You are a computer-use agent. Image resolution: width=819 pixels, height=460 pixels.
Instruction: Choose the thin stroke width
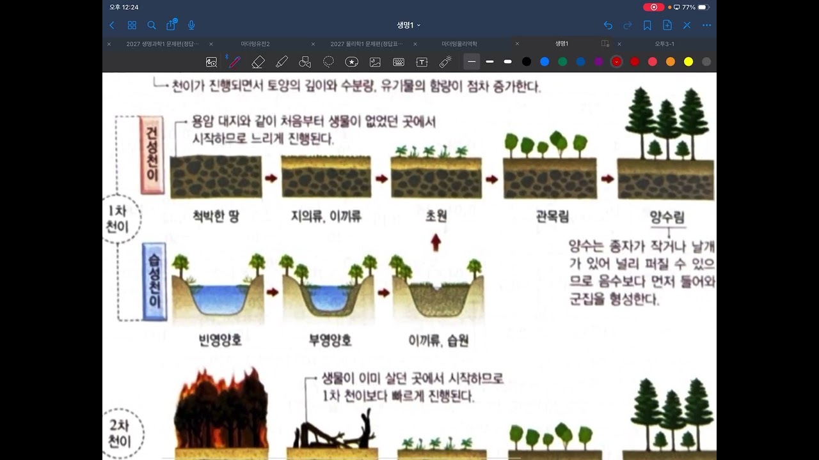[472, 61]
